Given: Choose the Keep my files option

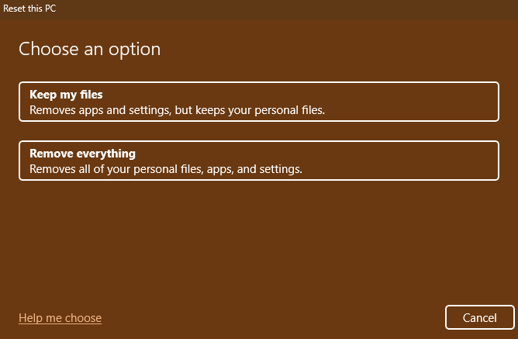Looking at the screenshot, I should point(258,102).
